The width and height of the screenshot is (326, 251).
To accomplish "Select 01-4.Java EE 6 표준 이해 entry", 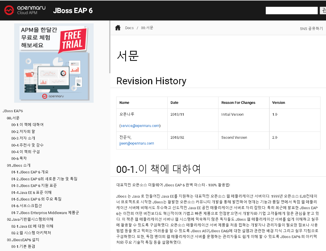I will pos(32,192).
